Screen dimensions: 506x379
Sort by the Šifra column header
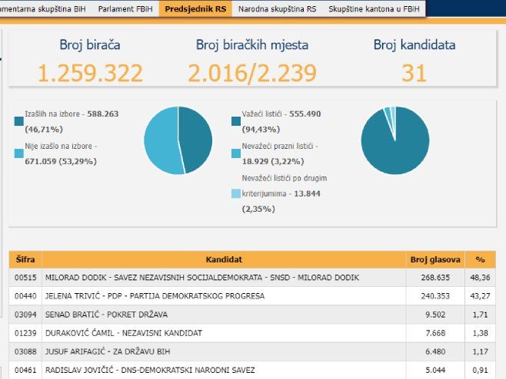[25, 259]
